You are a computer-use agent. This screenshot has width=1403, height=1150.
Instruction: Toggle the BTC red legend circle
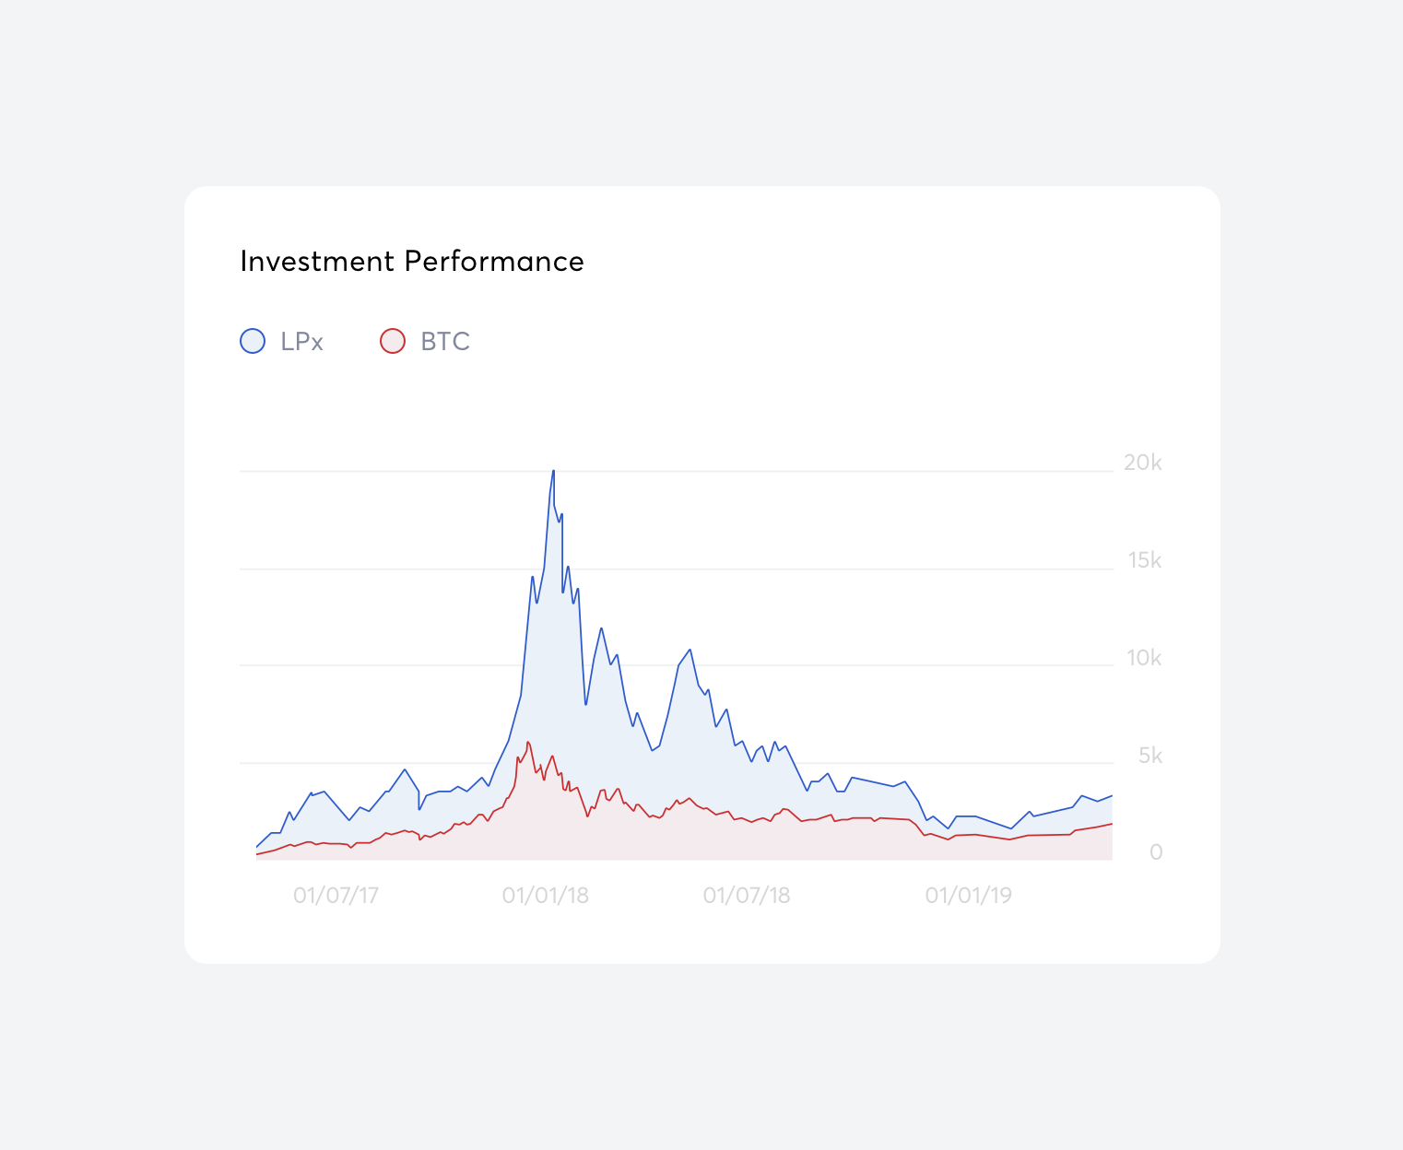tap(393, 341)
